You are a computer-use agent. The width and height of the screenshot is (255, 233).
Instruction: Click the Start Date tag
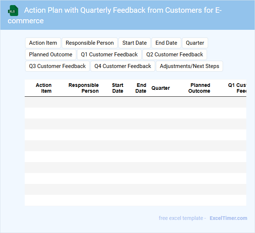(x=134, y=43)
